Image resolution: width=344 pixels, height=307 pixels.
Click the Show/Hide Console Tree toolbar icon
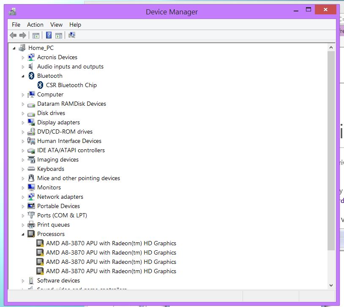coord(36,35)
